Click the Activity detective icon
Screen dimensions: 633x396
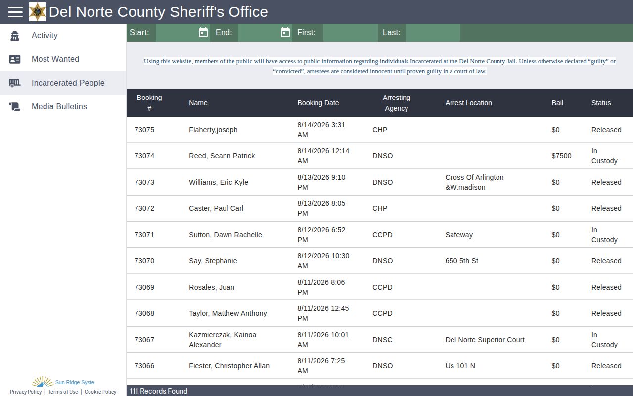pyautogui.click(x=15, y=36)
